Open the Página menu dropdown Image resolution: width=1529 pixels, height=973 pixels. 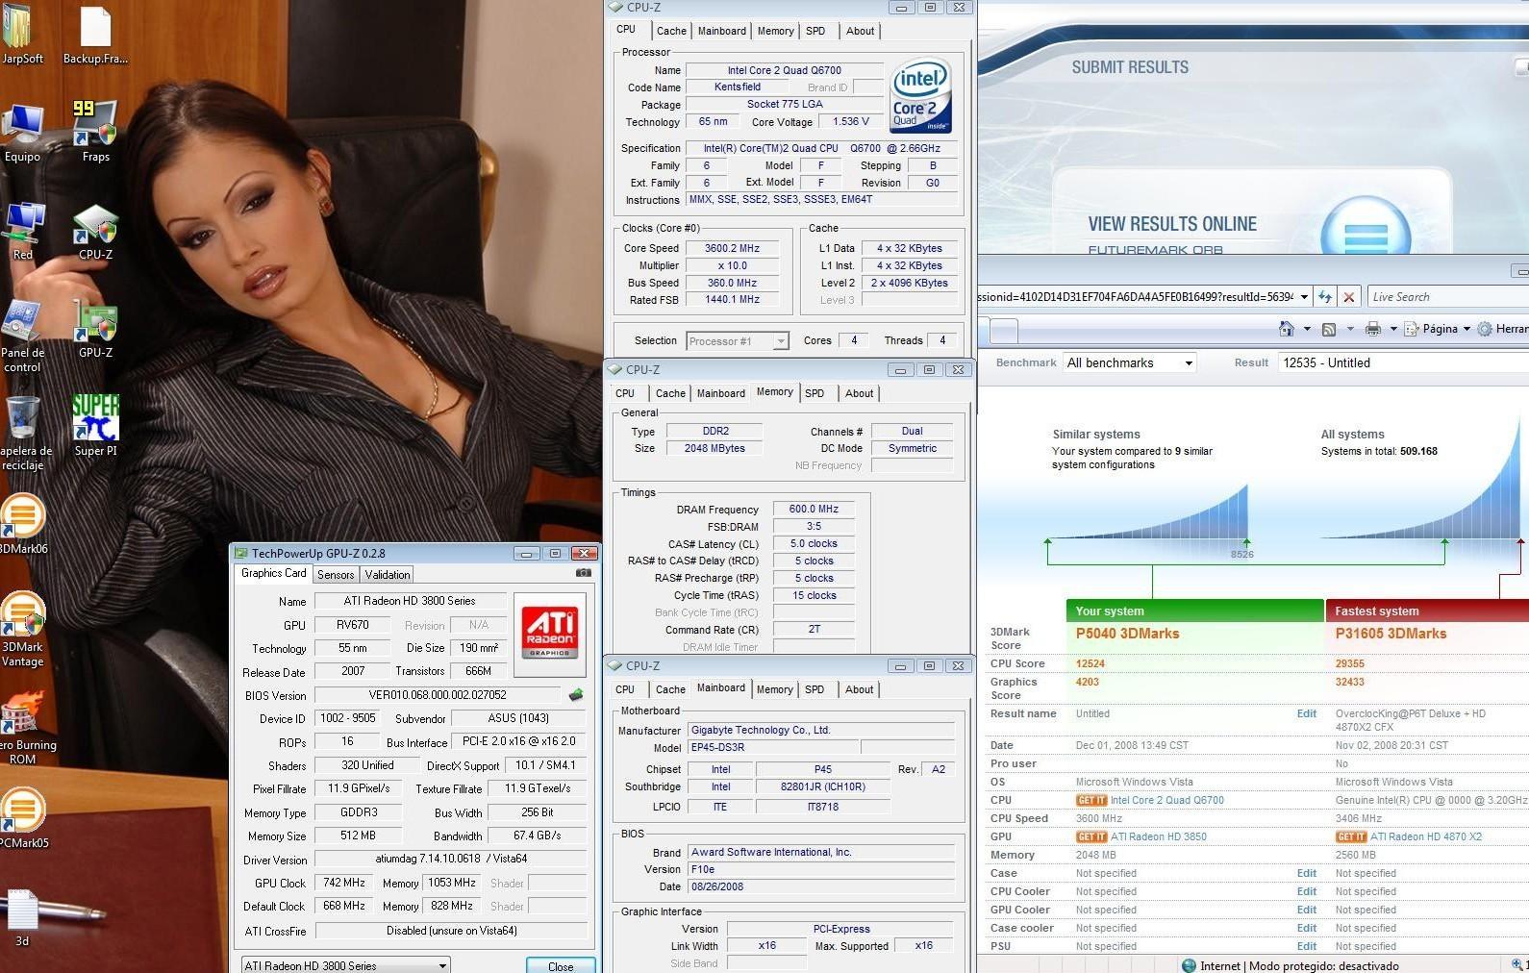coord(1445,329)
